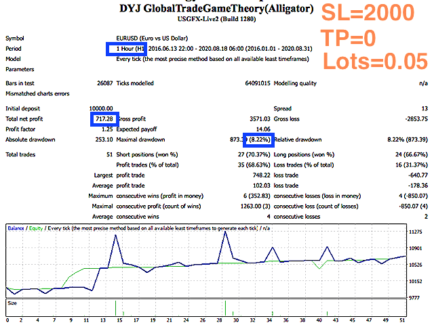Select the Absolute drawdown value 253.10

(104, 139)
